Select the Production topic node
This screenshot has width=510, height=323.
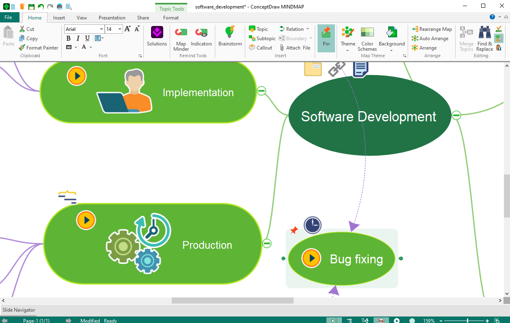point(207,245)
